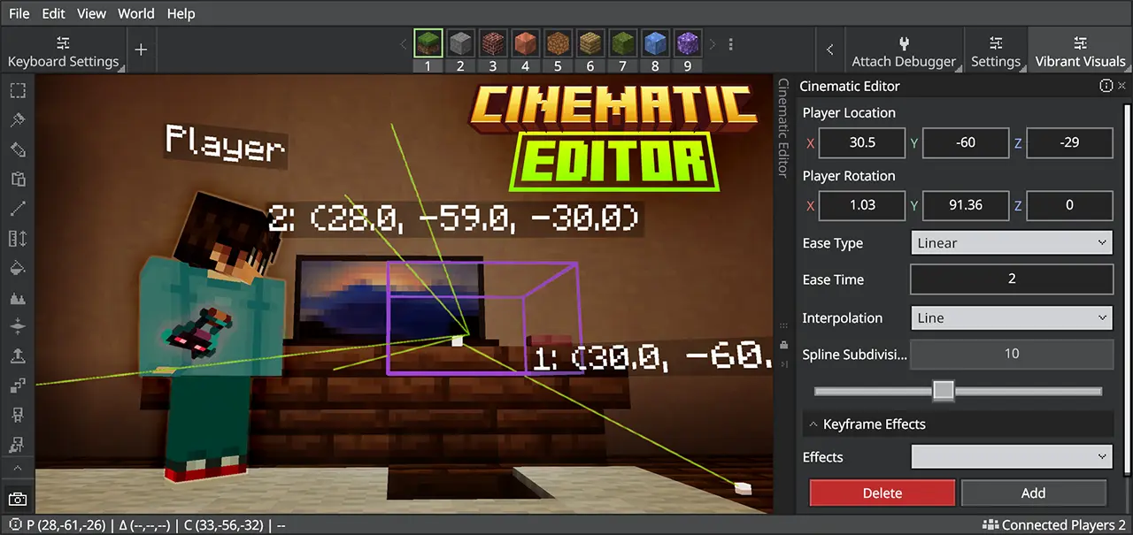1133x535 pixels.
Task: Open the Interpolation dropdown
Action: pos(1011,318)
